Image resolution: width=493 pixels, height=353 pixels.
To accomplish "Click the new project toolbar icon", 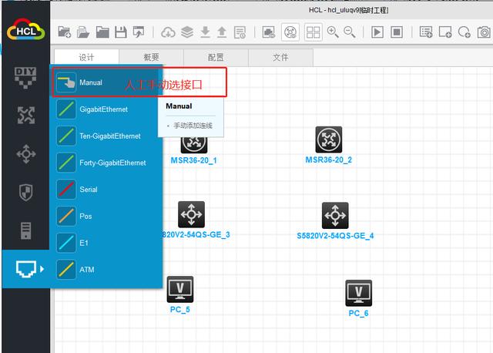I will pos(65,32).
